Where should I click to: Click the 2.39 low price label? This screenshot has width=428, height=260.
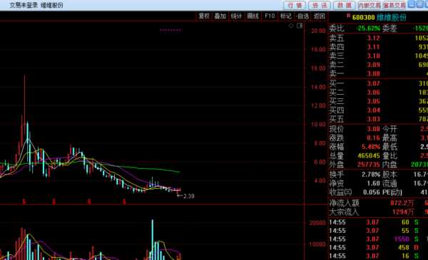pyautogui.click(x=188, y=196)
